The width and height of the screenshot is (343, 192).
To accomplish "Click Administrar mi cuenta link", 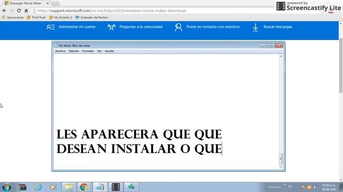I will (x=77, y=27).
